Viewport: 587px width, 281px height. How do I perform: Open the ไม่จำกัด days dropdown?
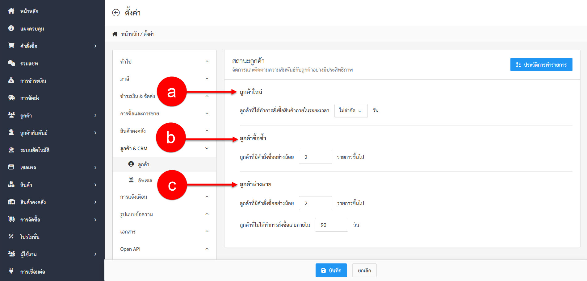click(351, 111)
